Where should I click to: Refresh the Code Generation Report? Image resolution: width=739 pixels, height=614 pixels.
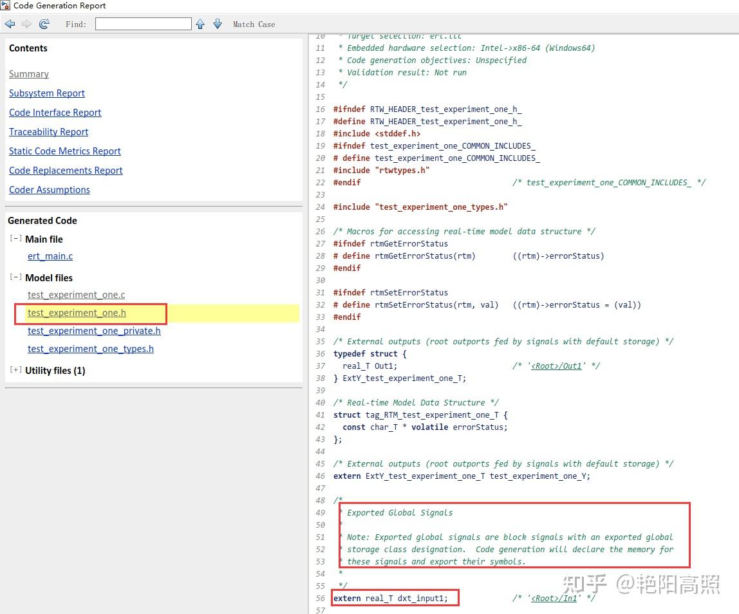pos(44,24)
